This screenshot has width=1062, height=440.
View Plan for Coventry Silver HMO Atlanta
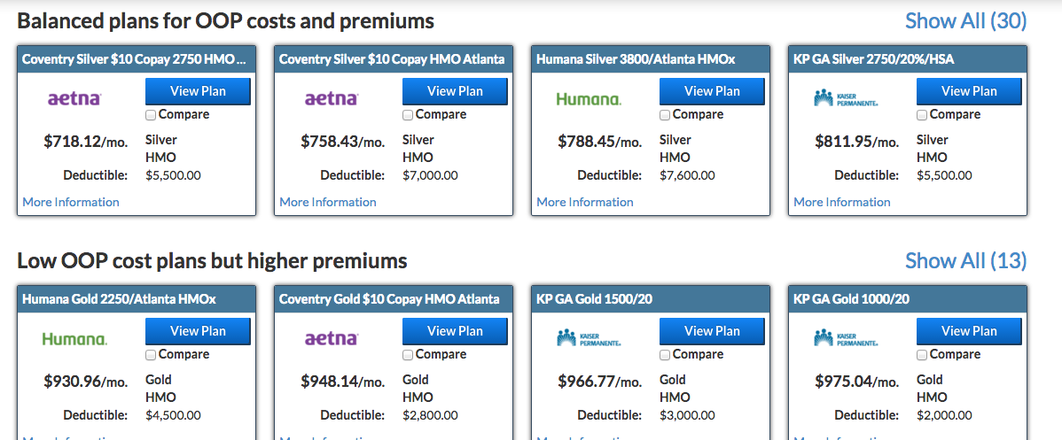coord(455,91)
